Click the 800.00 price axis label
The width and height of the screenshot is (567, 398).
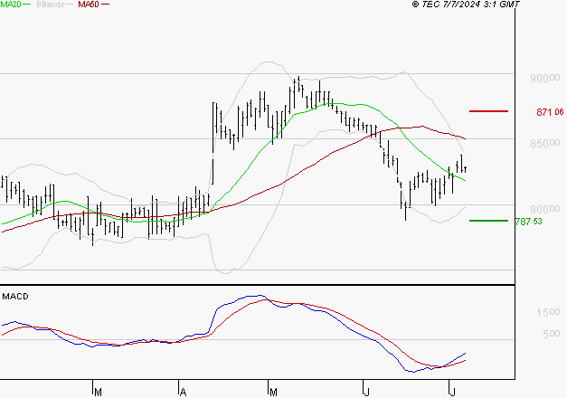click(x=545, y=209)
